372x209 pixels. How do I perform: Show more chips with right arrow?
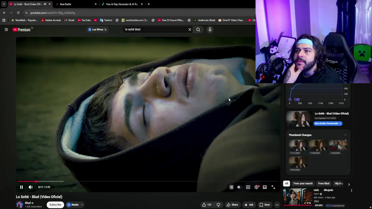click(x=349, y=184)
